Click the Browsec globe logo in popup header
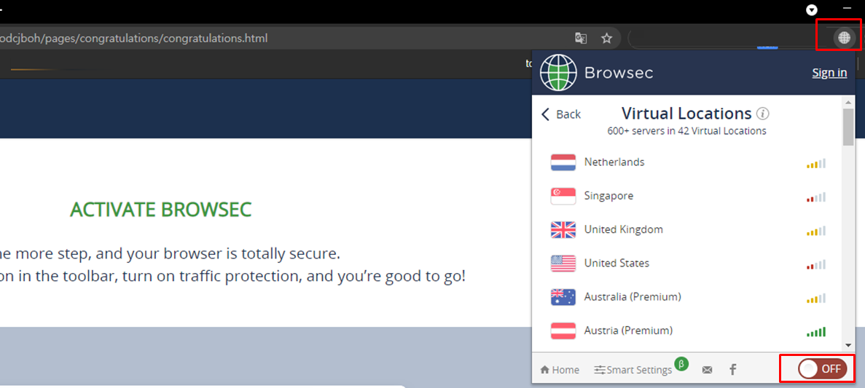This screenshot has width=865, height=388. pos(558,72)
